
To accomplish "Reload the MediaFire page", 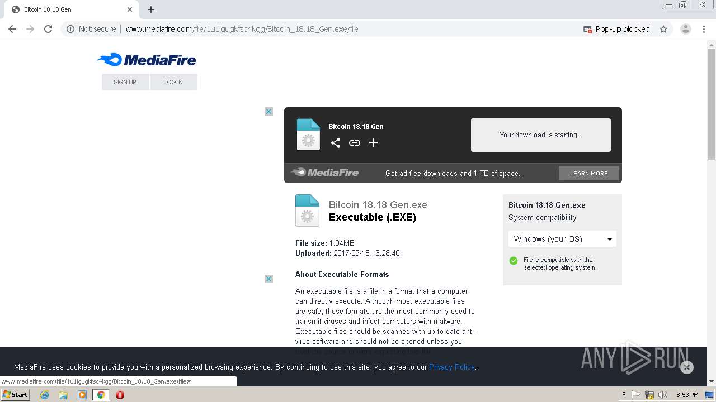I will tap(48, 29).
